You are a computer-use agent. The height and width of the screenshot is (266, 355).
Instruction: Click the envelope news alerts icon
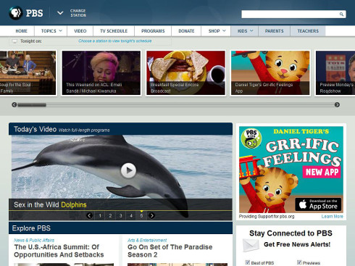click(251, 245)
